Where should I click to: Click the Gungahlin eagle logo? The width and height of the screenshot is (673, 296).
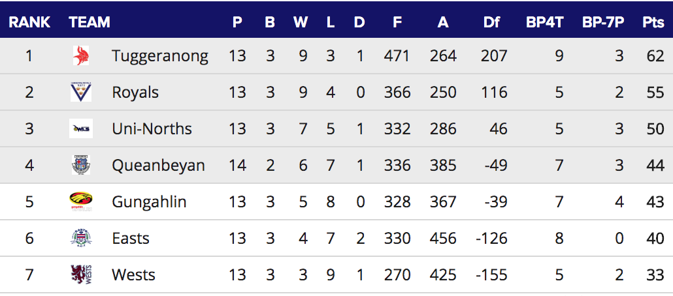[x=81, y=201]
